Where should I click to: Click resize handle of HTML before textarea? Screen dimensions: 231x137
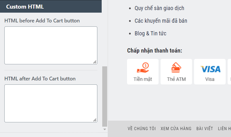tap(95, 62)
